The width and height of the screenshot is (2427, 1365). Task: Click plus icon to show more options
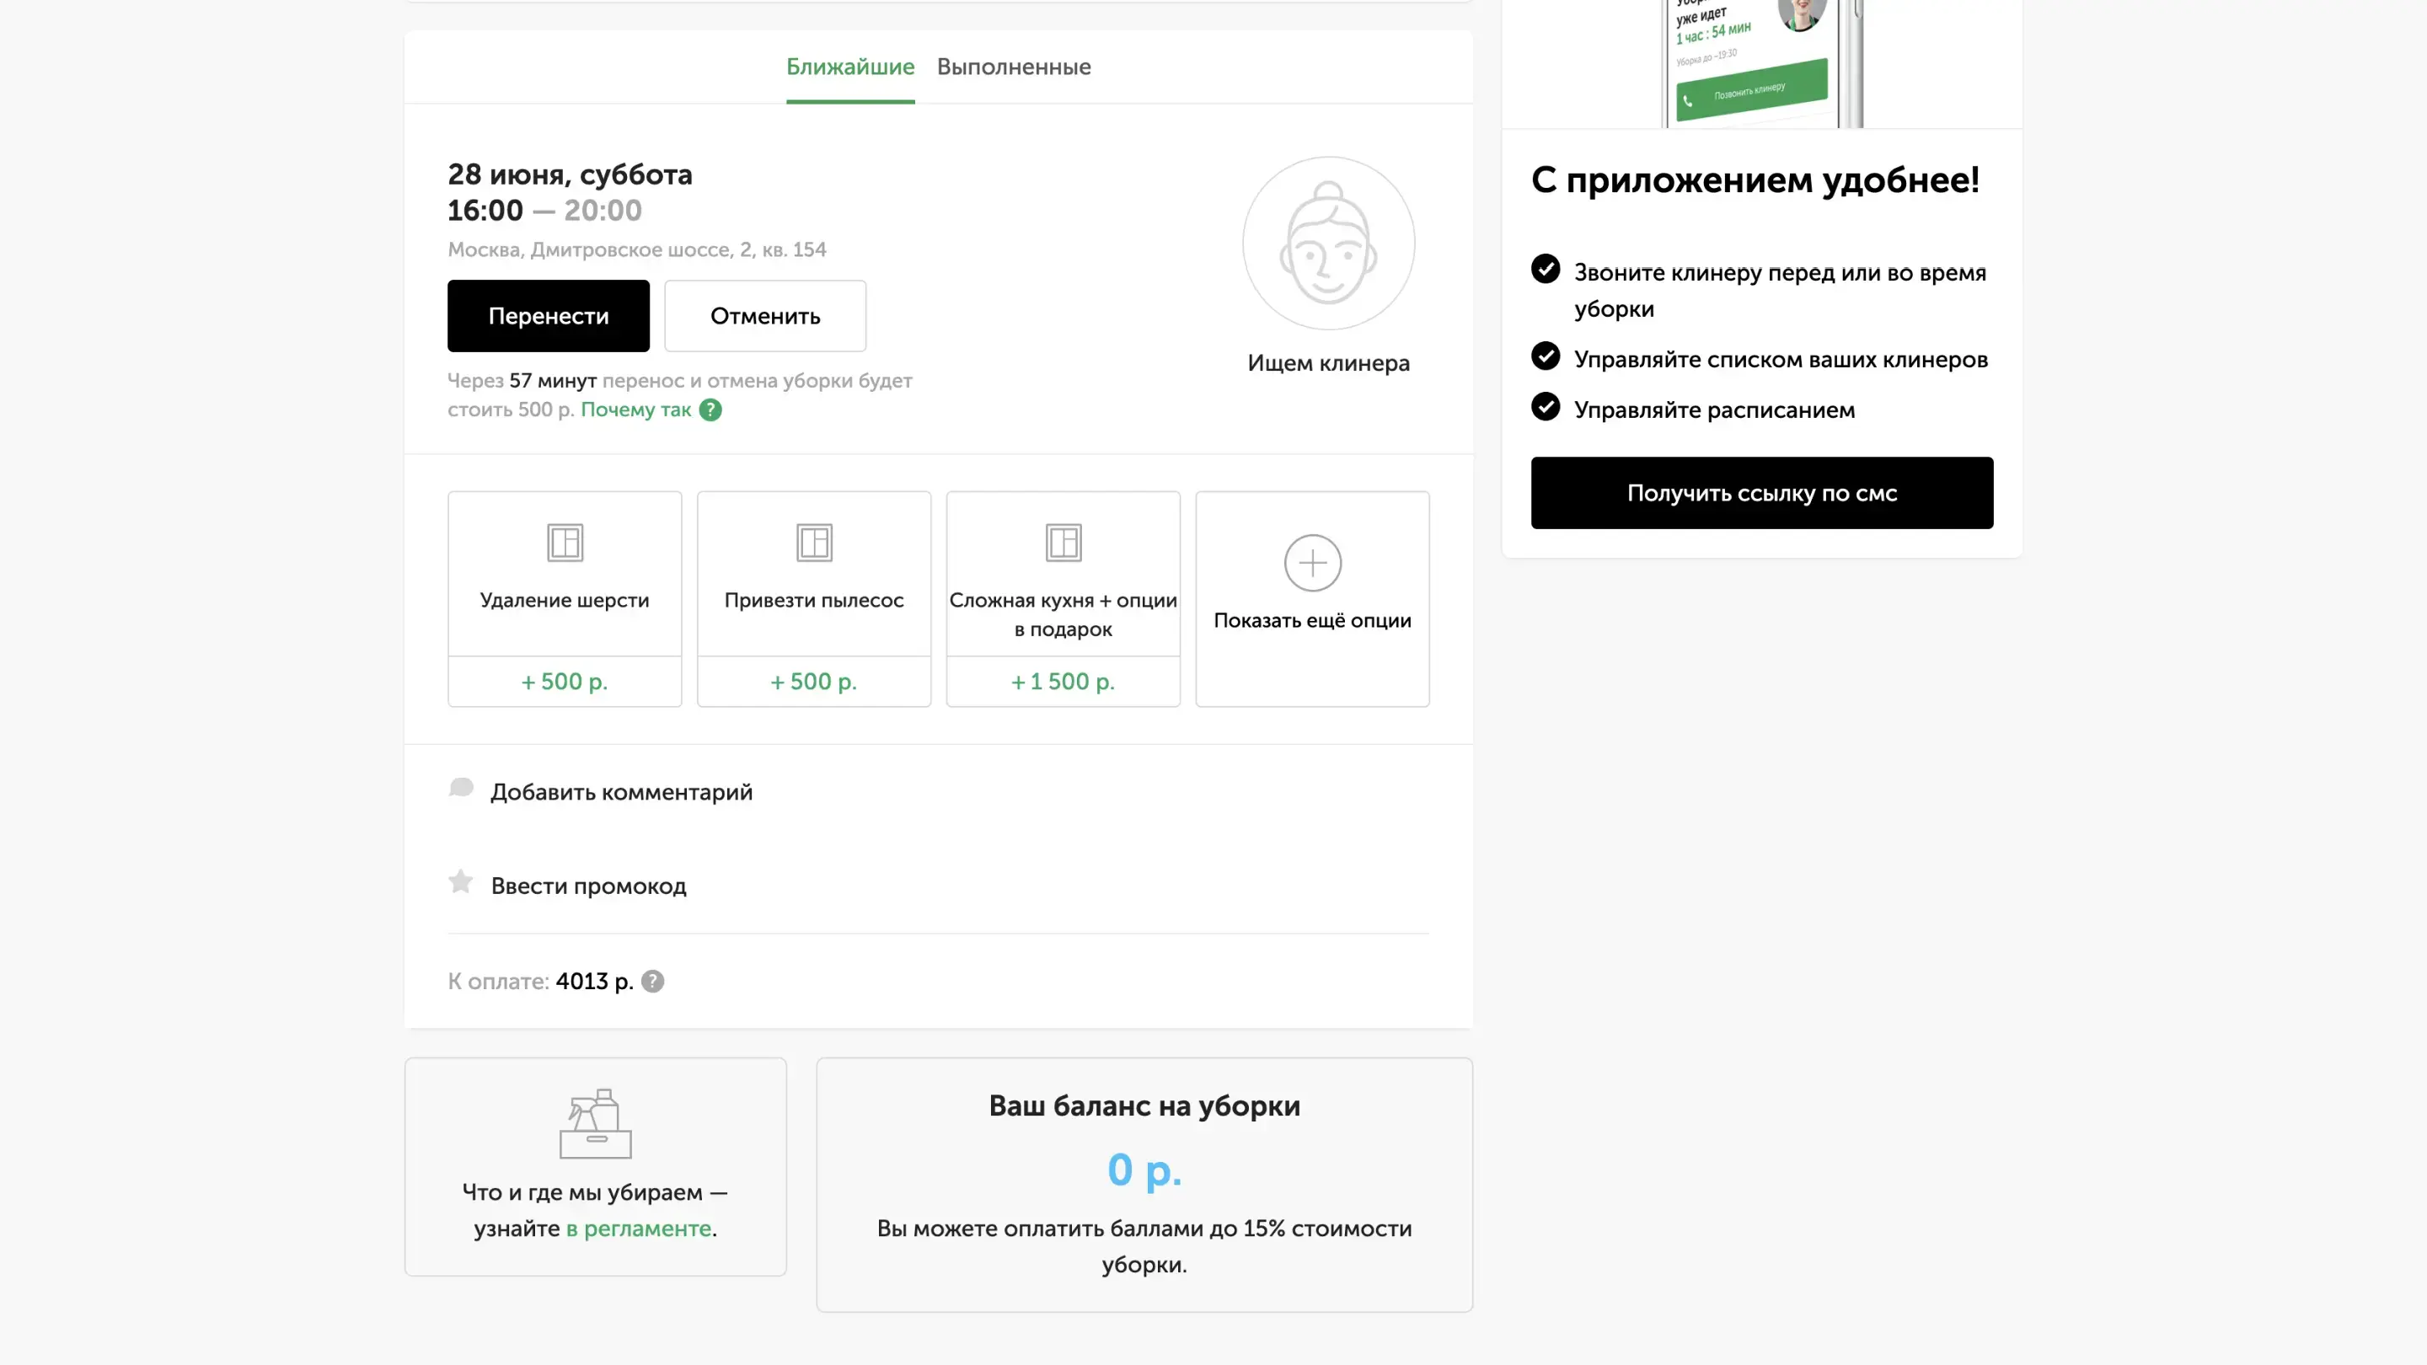click(1312, 564)
